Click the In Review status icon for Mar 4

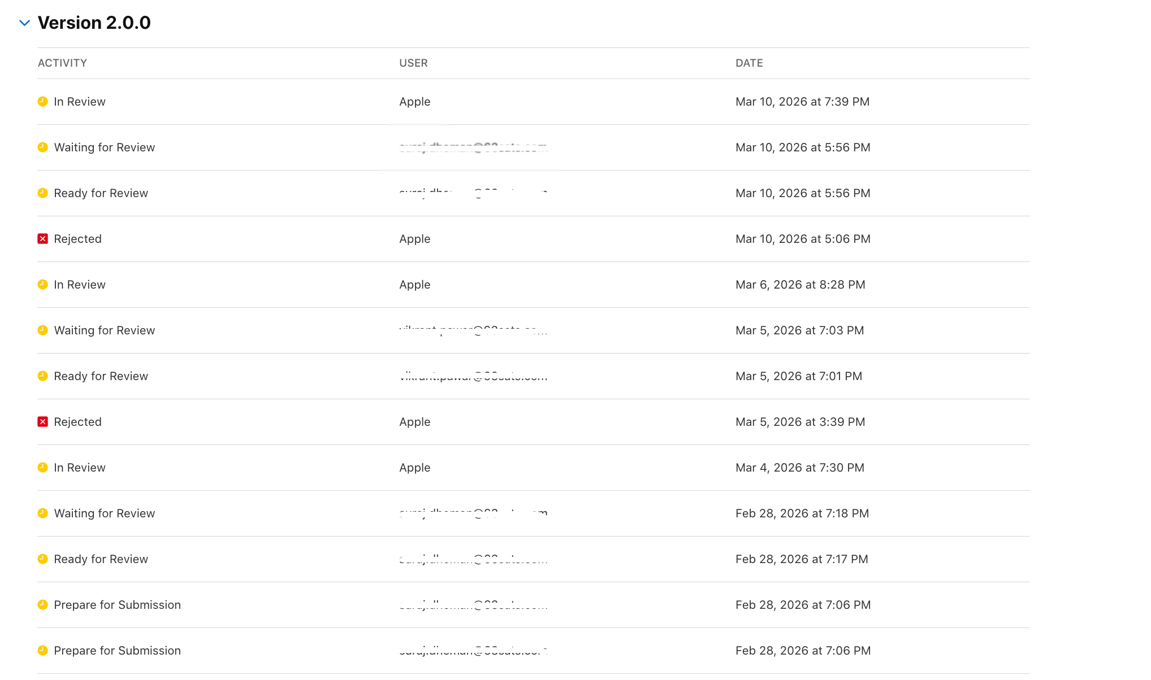coord(42,468)
